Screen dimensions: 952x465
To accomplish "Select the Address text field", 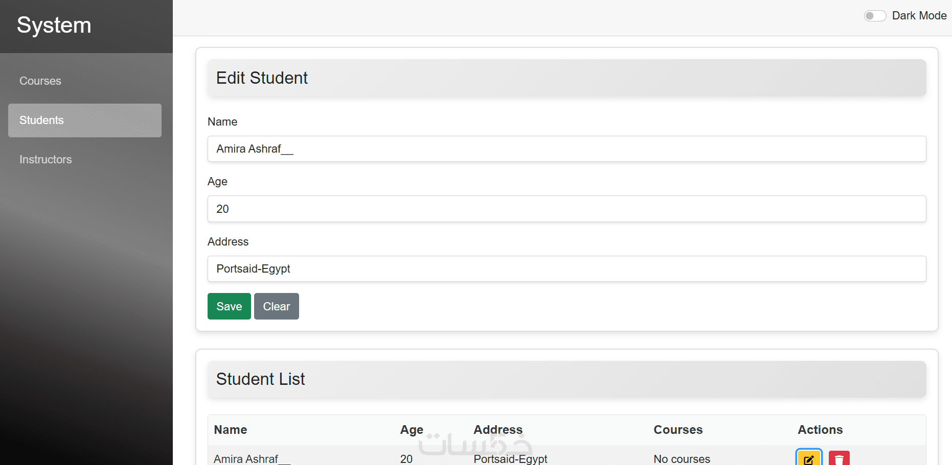I will click(566, 269).
